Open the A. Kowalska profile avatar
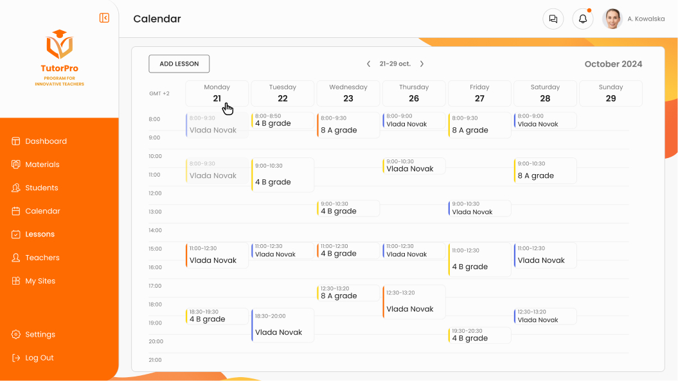The height and width of the screenshot is (381, 678). click(x=612, y=19)
